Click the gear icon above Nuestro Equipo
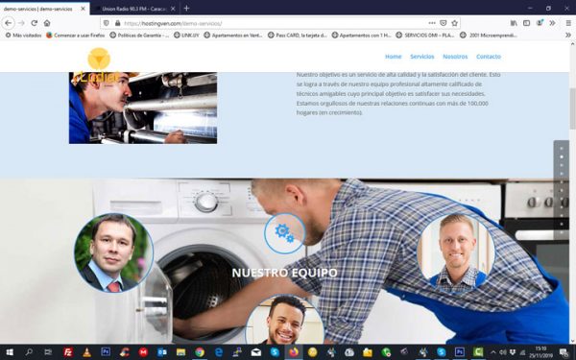The height and width of the screenshot is (360, 576). (x=285, y=233)
